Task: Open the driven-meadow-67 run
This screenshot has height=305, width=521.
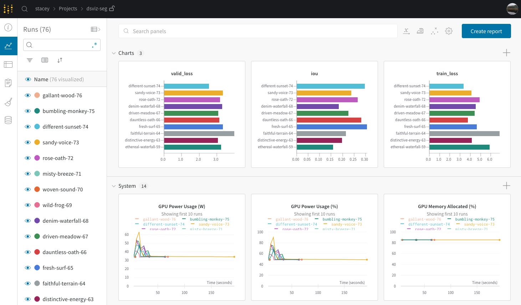Action: click(65, 237)
